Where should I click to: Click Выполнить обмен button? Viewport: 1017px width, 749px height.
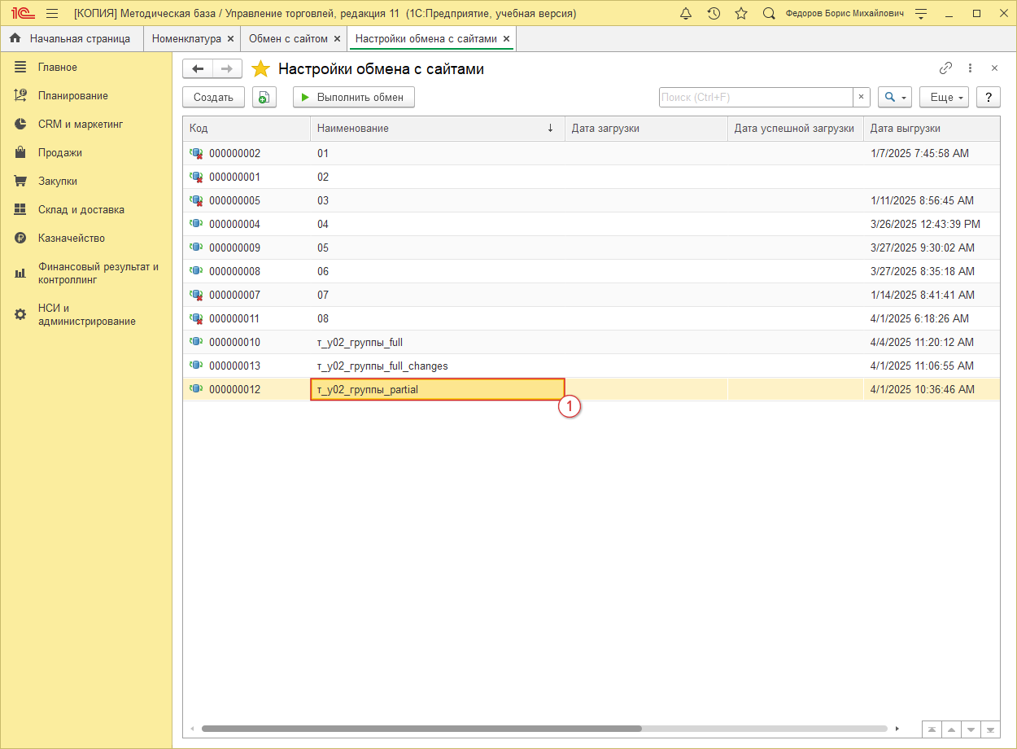tap(353, 98)
